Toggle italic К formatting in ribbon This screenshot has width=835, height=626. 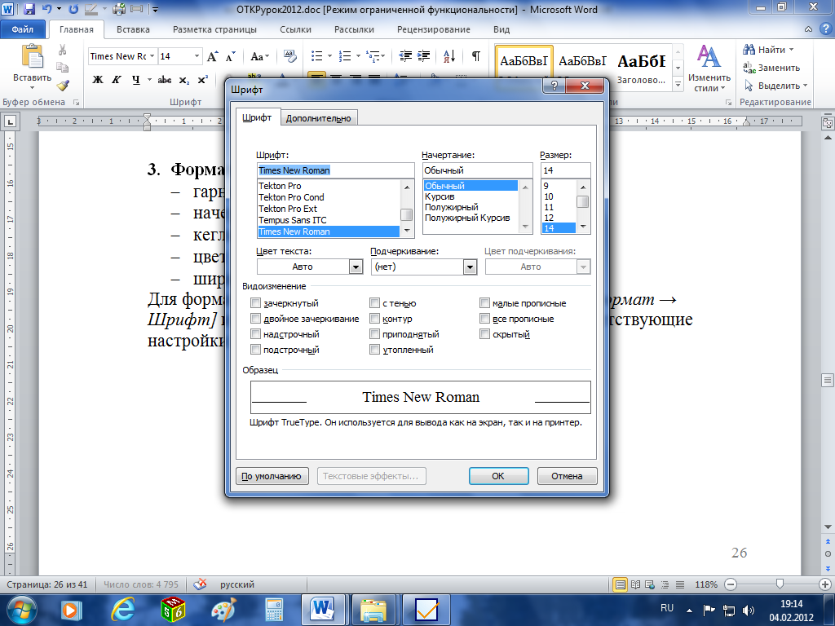(116, 80)
